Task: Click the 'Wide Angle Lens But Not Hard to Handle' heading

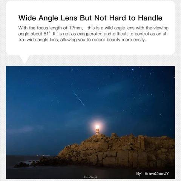Action: pyautogui.click(x=90, y=18)
